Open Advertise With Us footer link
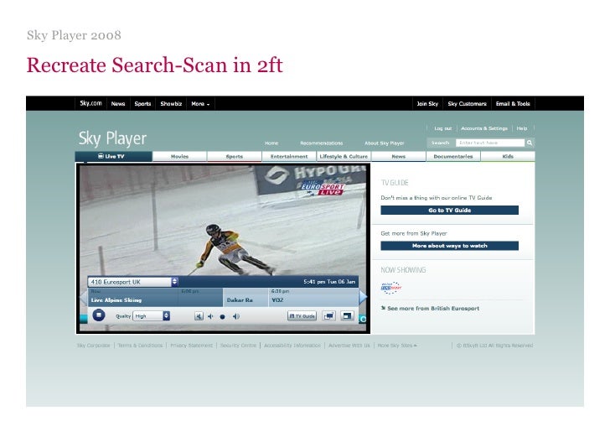The height and width of the screenshot is (432, 610). (x=349, y=345)
